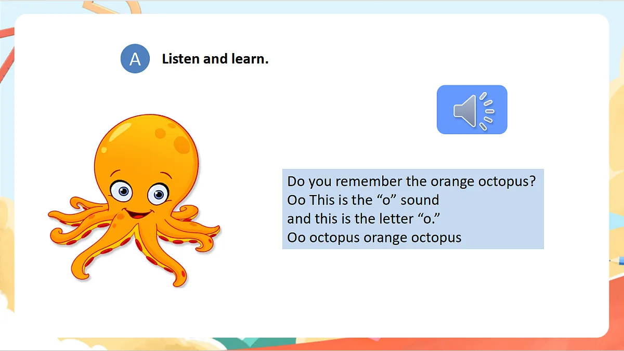Click the line 'Oo This is the "o" sound'
Screen dimensions: 624x351
[363, 200]
